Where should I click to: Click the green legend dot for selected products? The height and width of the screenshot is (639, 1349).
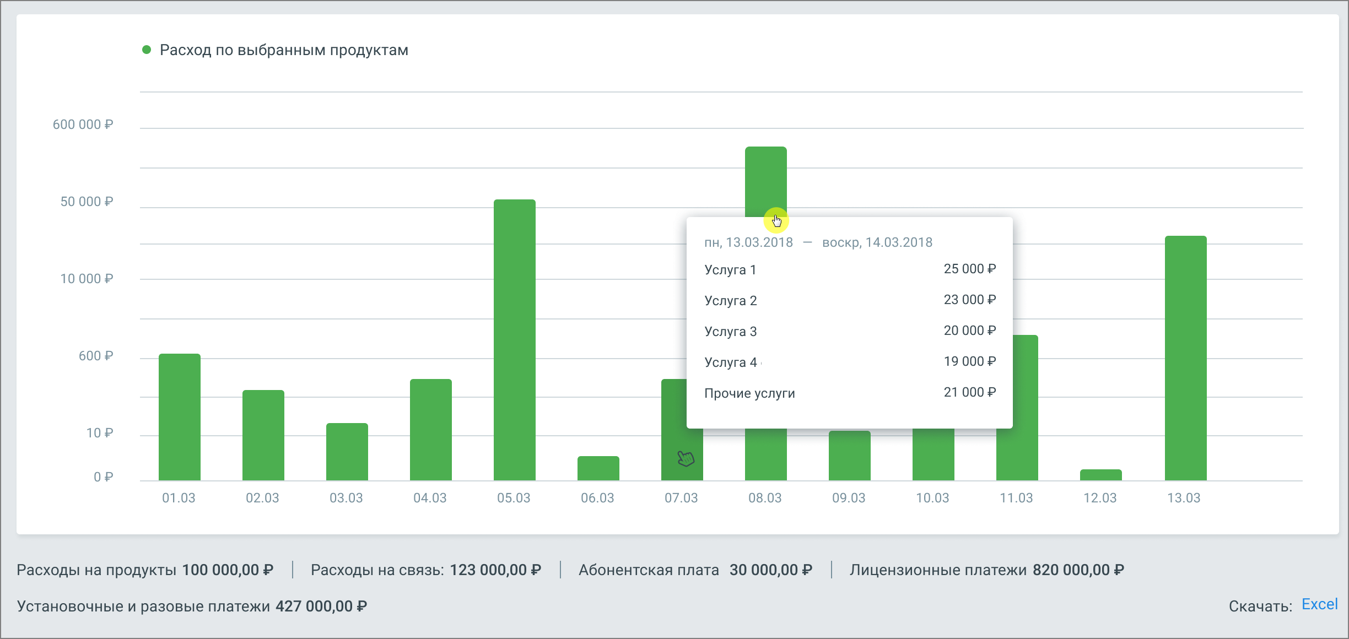pyautogui.click(x=147, y=50)
